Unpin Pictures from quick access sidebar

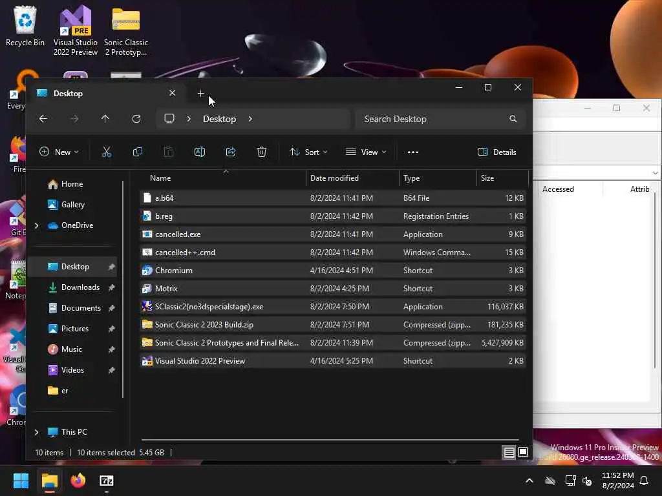[x=111, y=329]
